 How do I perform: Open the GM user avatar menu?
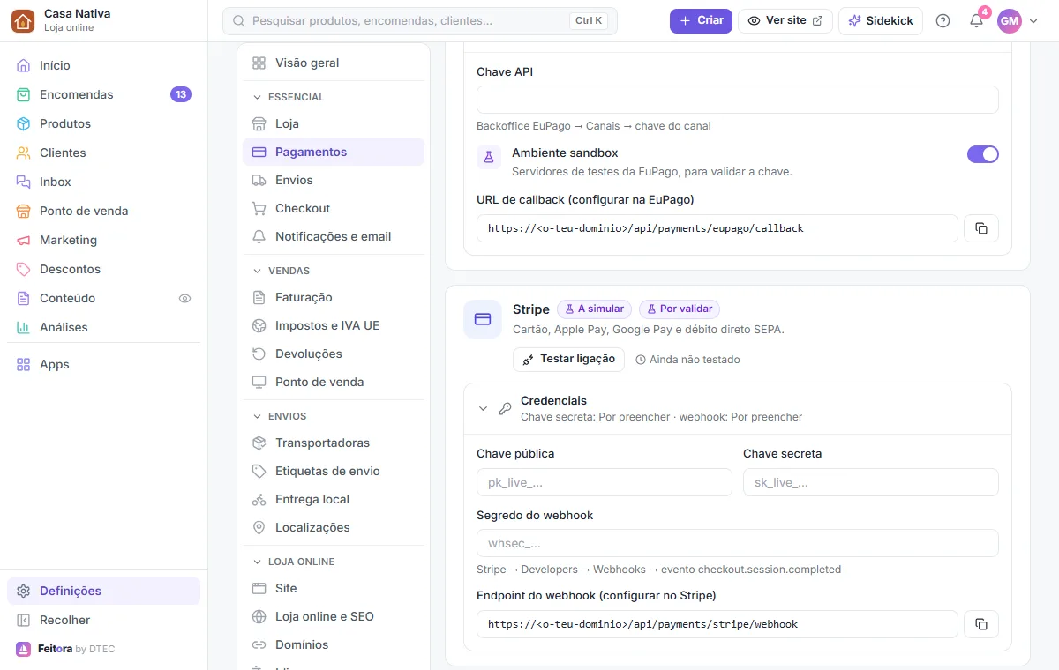point(1009,20)
